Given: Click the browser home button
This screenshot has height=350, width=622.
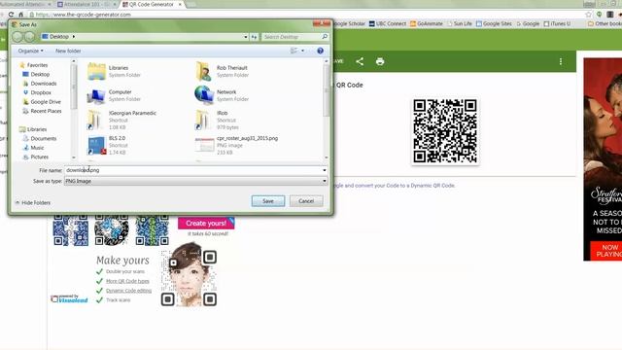Looking at the screenshot, I should click(x=20, y=15).
